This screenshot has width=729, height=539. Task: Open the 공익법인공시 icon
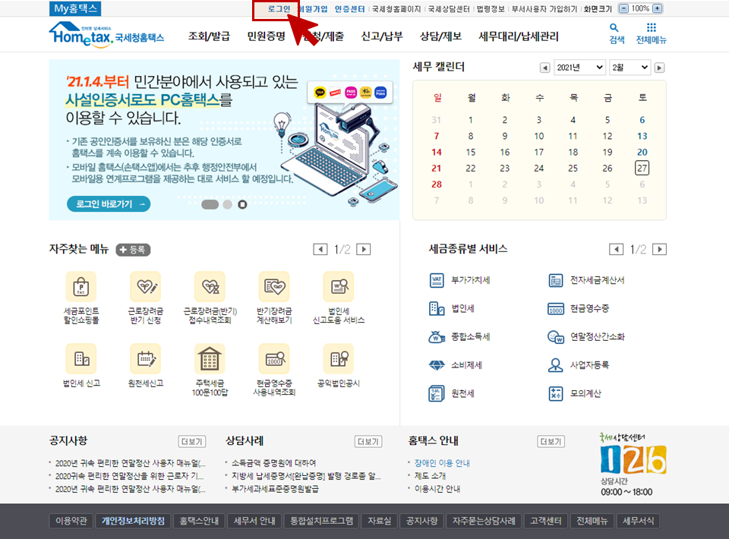point(339,359)
